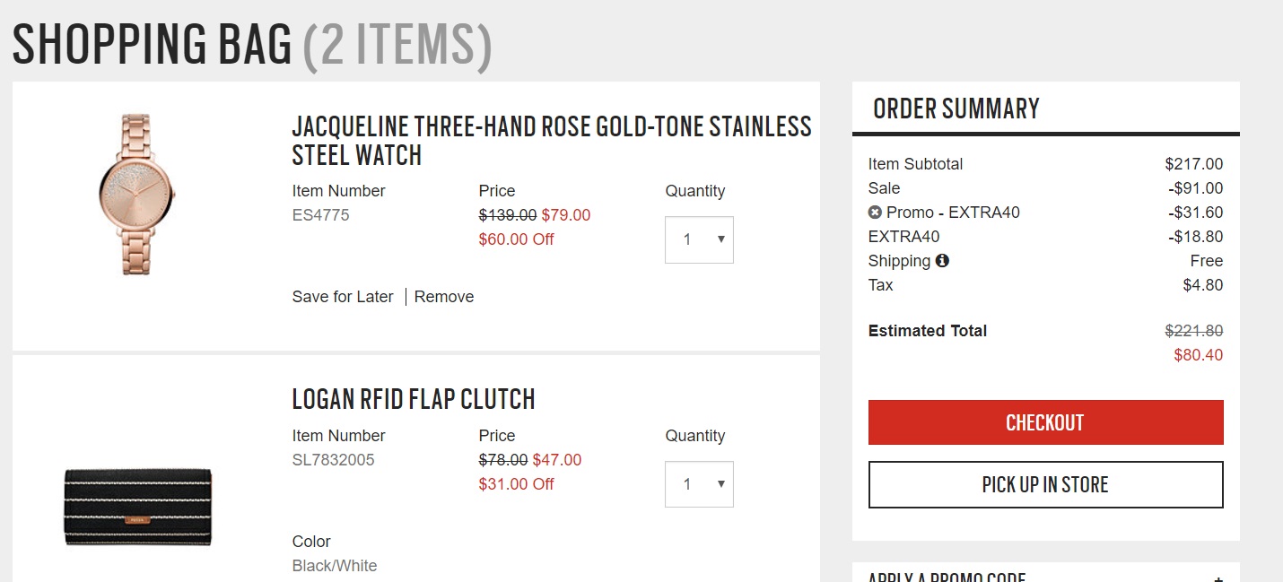1283x582 pixels.
Task: Click the rose gold watch thumbnail
Action: click(x=136, y=194)
